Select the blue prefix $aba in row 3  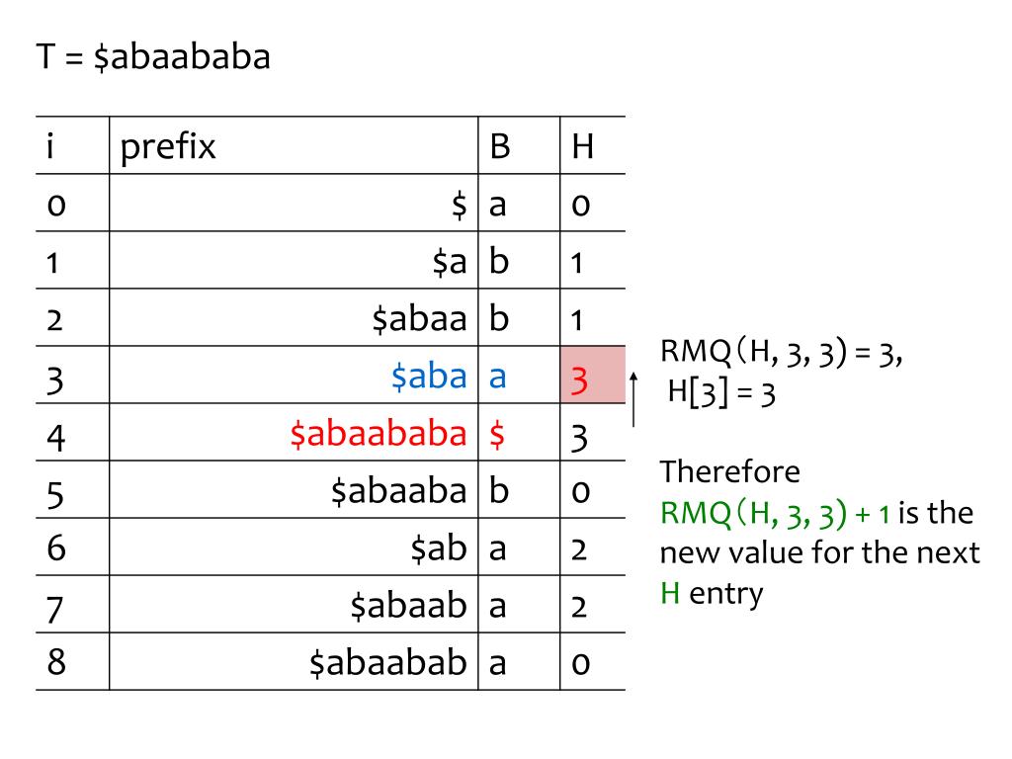[429, 377]
